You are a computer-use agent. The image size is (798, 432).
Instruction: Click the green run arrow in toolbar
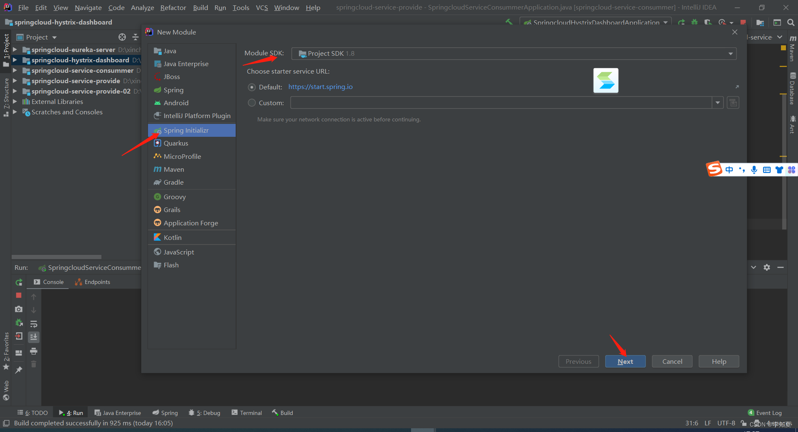681,22
